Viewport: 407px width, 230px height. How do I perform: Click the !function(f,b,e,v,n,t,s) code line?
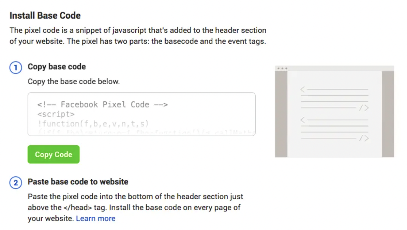coord(93,124)
